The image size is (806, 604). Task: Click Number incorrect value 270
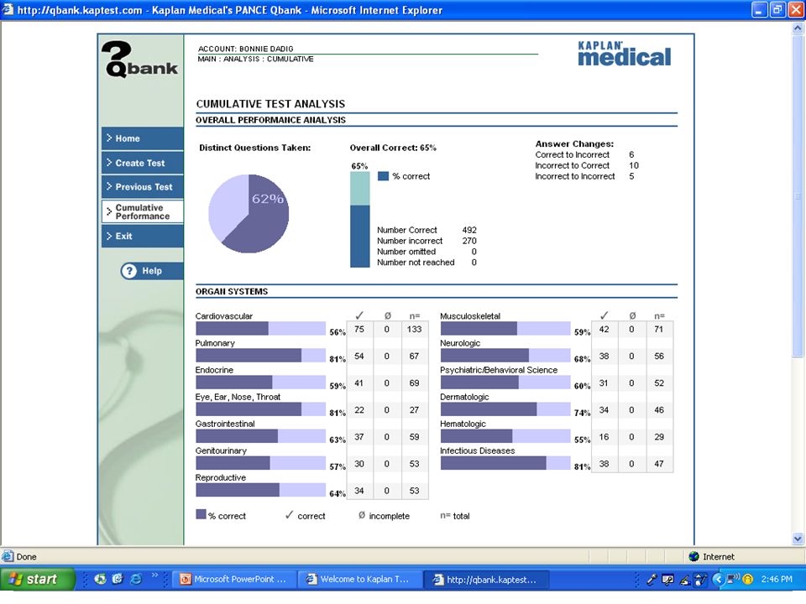click(469, 241)
